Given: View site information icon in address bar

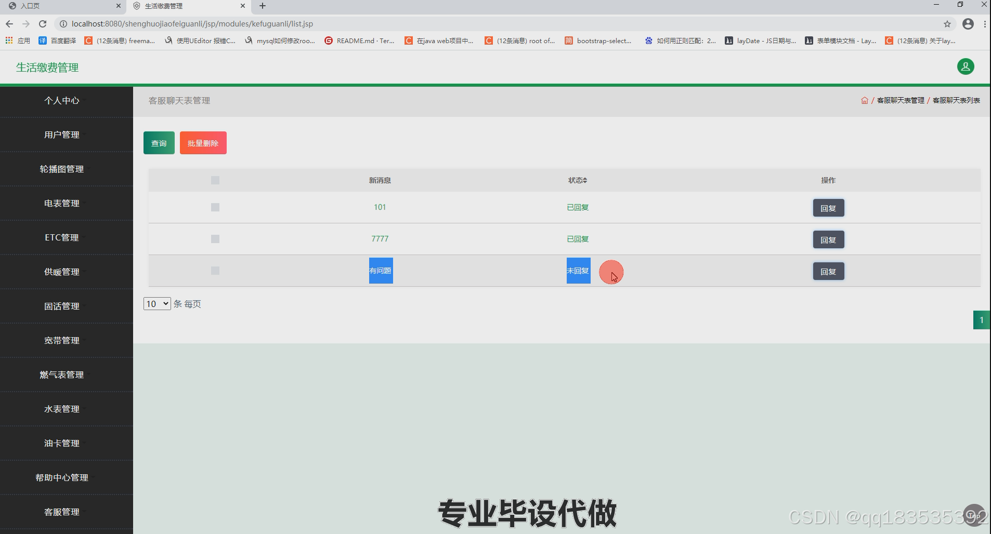Looking at the screenshot, I should click(63, 24).
